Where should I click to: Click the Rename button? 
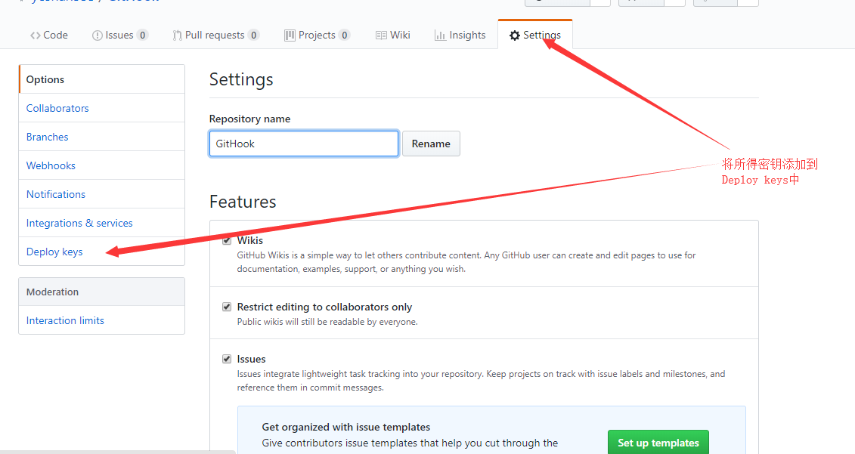point(431,144)
